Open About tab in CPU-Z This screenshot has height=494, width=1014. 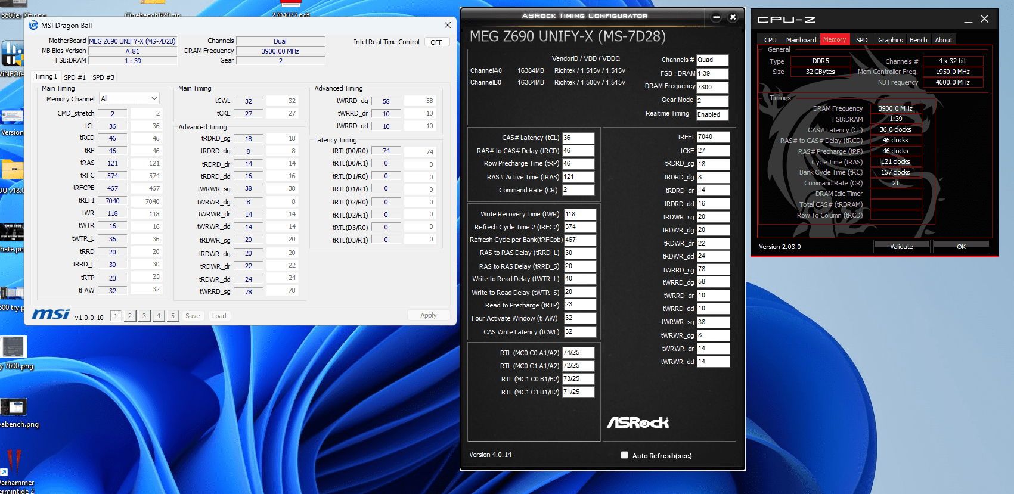943,40
